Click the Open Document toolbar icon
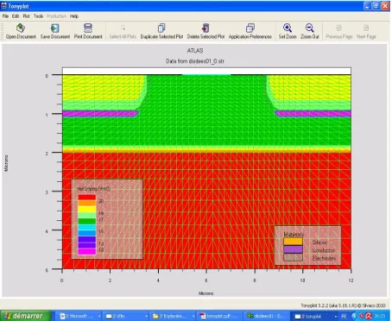This screenshot has height=321, width=392. (21, 28)
